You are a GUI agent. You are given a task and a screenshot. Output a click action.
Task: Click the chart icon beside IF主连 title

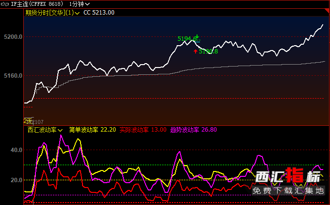(x=6, y=4)
